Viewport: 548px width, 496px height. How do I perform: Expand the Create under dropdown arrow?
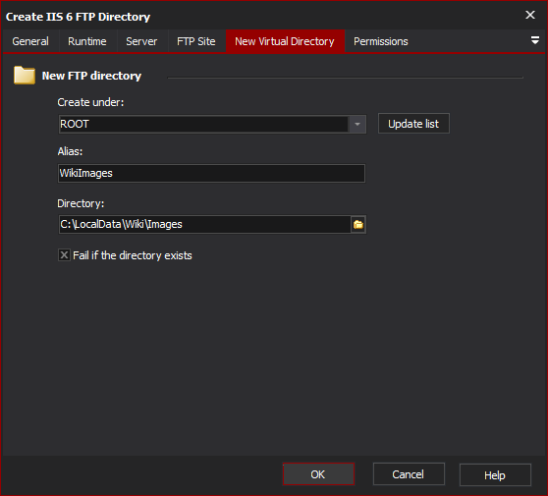point(357,124)
